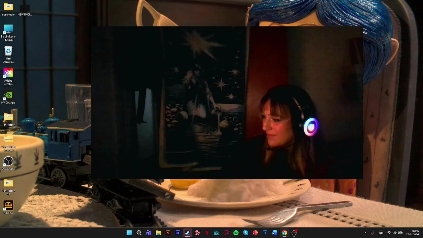Open the TUR keyboard language switcher

click(381, 233)
